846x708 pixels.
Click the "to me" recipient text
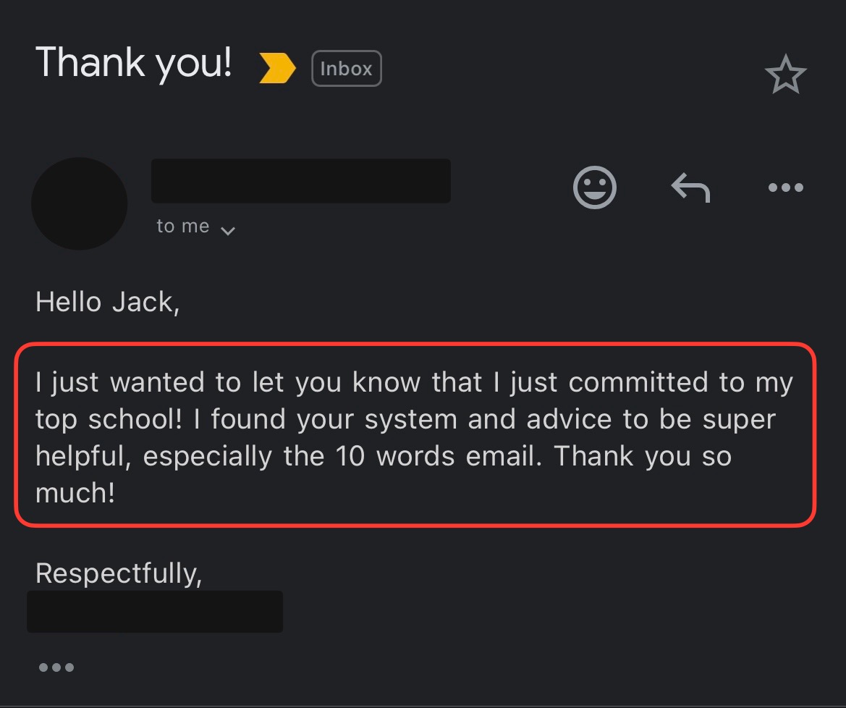tap(183, 227)
